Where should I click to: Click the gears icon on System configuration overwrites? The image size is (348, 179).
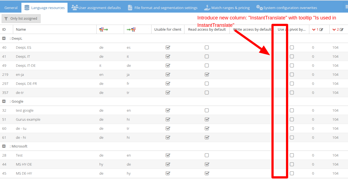tap(259, 8)
